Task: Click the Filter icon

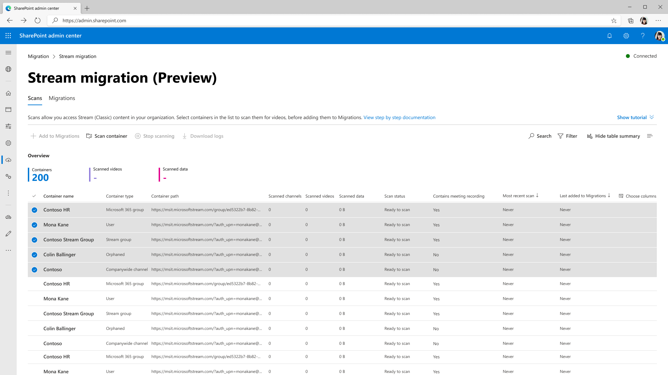Action: (x=560, y=136)
